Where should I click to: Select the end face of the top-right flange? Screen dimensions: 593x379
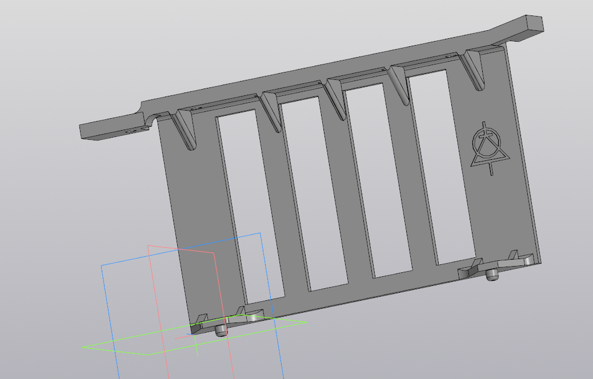click(x=536, y=24)
